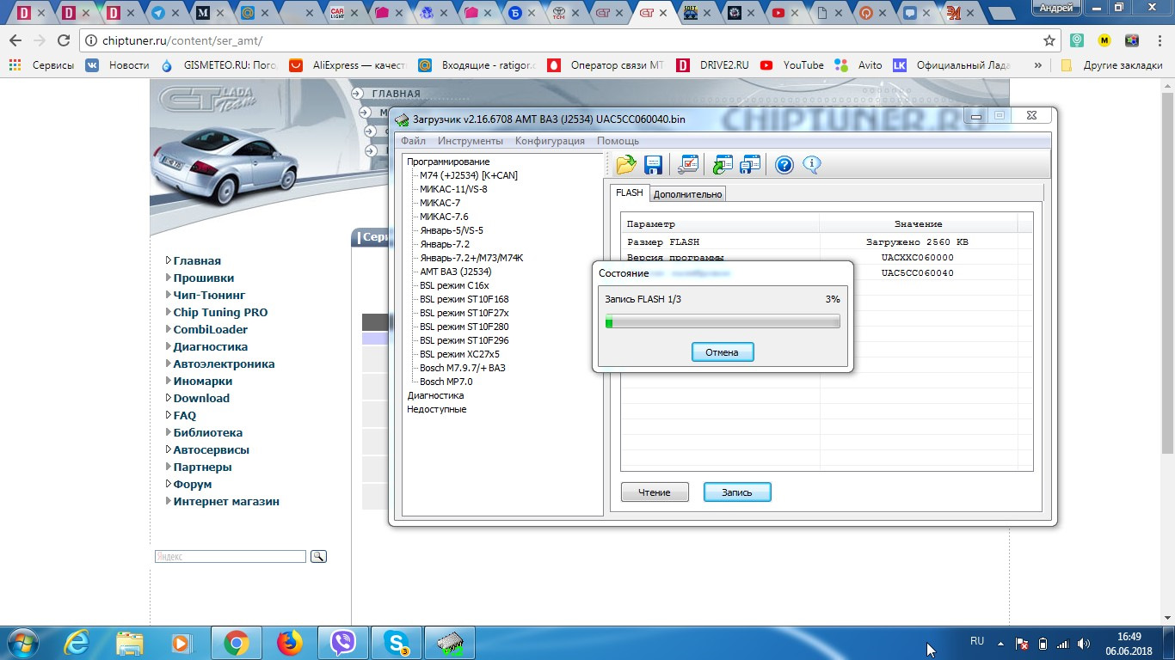The width and height of the screenshot is (1175, 660).
Task: Open File Explorer from taskbar
Action: tap(130, 643)
